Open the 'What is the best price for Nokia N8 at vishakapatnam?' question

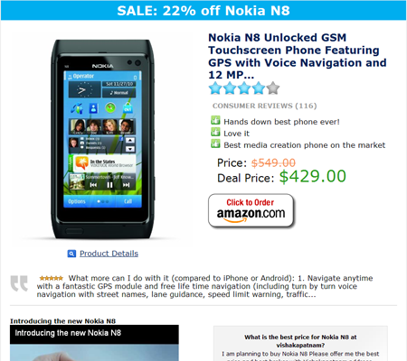pyautogui.click(x=300, y=341)
